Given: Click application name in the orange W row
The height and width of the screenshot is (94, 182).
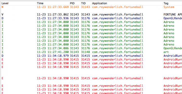Looking at the screenshot, I should [118, 7].
